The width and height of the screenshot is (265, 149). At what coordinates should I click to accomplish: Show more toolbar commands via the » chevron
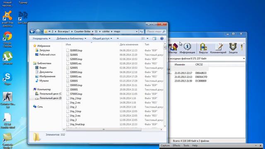(118, 38)
